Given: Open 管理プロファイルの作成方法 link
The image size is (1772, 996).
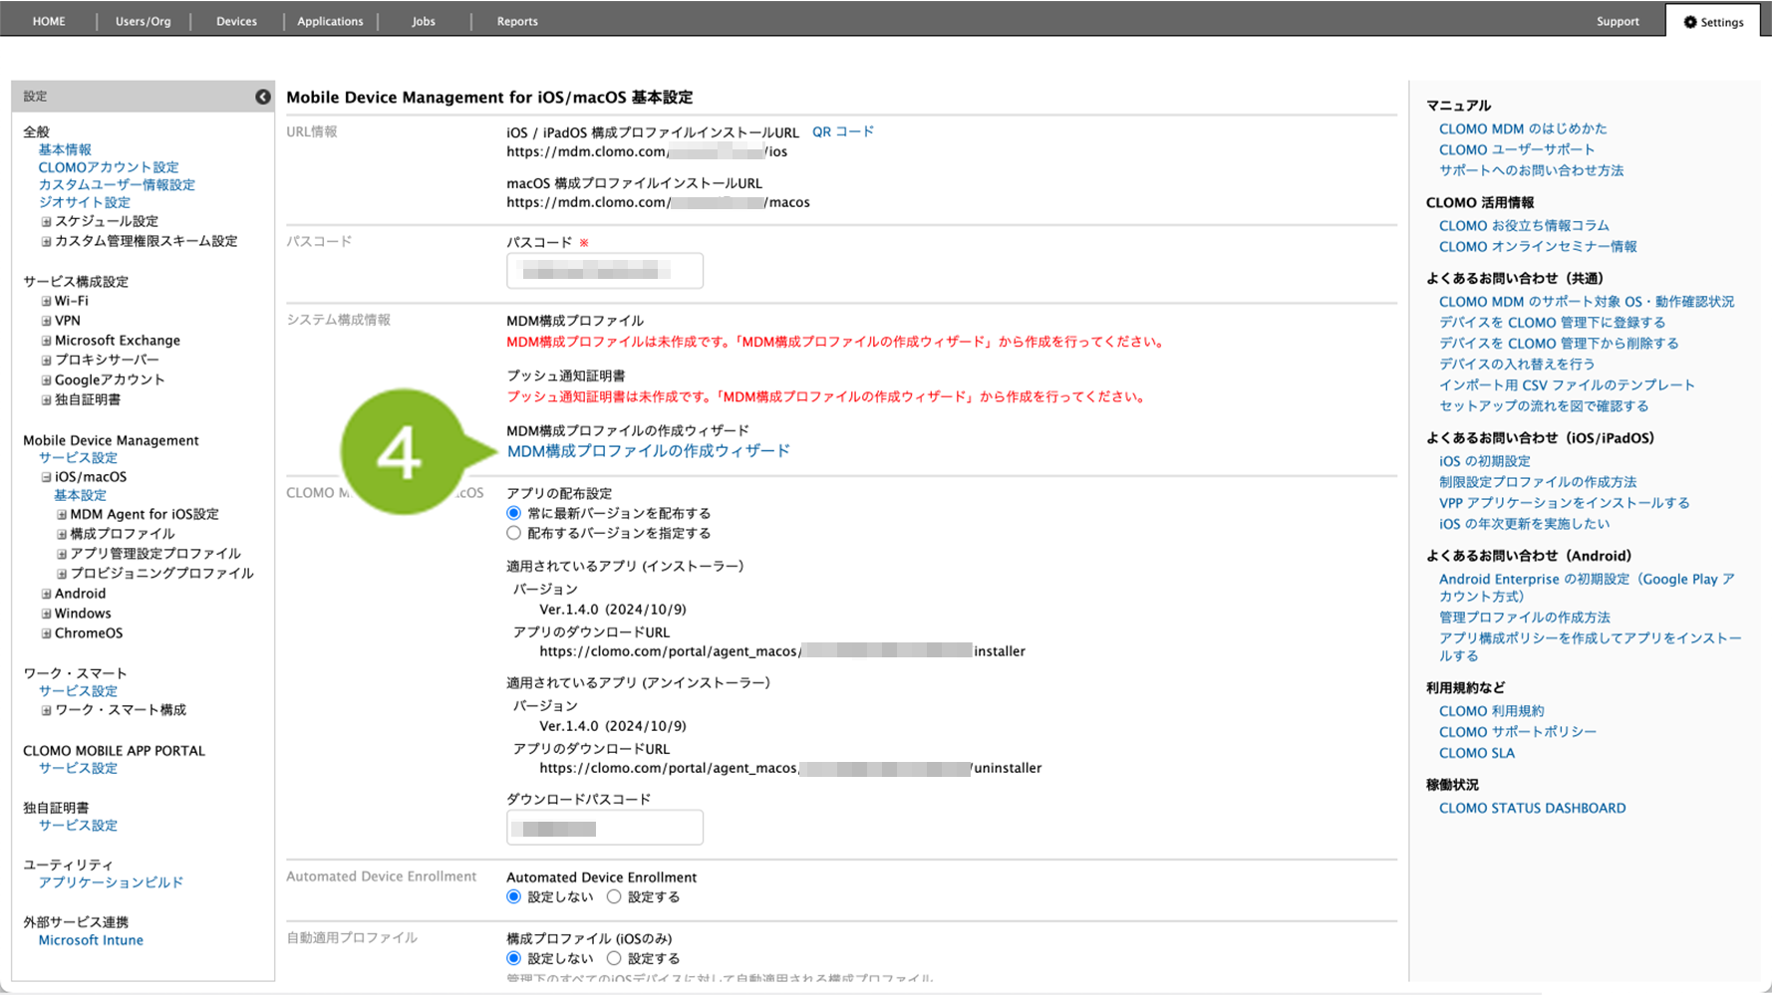Looking at the screenshot, I should 1524,618.
